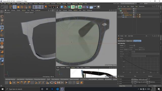Screen dimensions: 162x91
Task: Select the Rotate tool icon
Action: coord(22,7)
